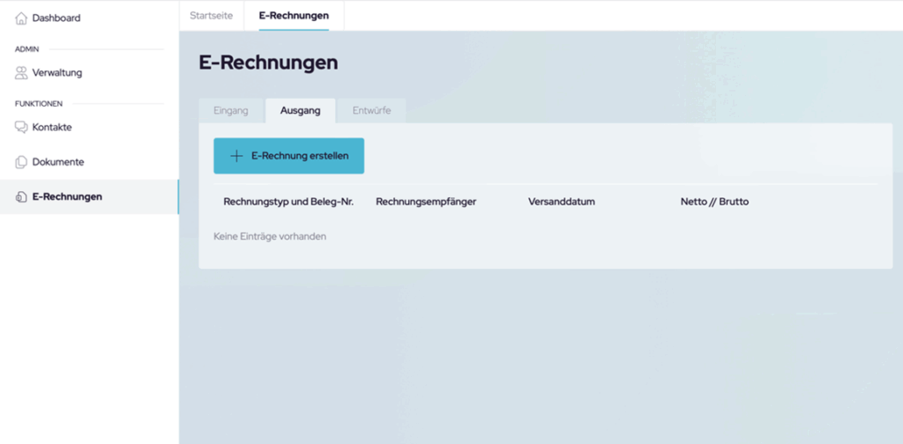The height and width of the screenshot is (444, 903).
Task: Select the E-Rechnungen tab in the top bar
Action: click(294, 16)
